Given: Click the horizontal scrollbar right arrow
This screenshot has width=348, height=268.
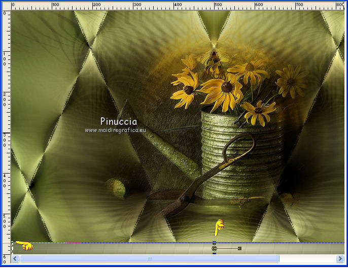Looking at the screenshot, I should [340, 259].
